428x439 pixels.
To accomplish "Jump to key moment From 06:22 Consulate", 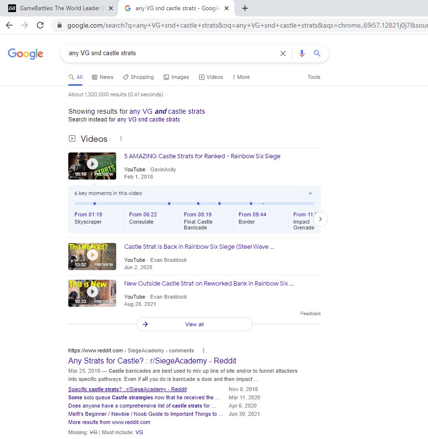I will (x=143, y=218).
